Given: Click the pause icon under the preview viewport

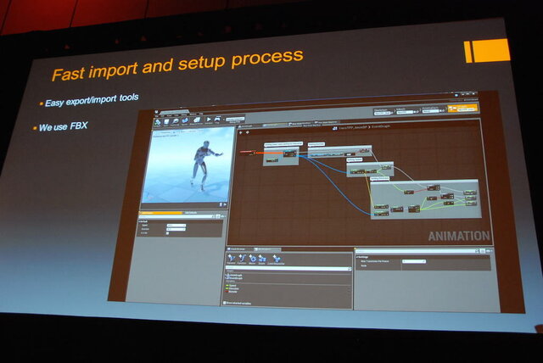Looking at the screenshot, I should (x=221, y=204).
